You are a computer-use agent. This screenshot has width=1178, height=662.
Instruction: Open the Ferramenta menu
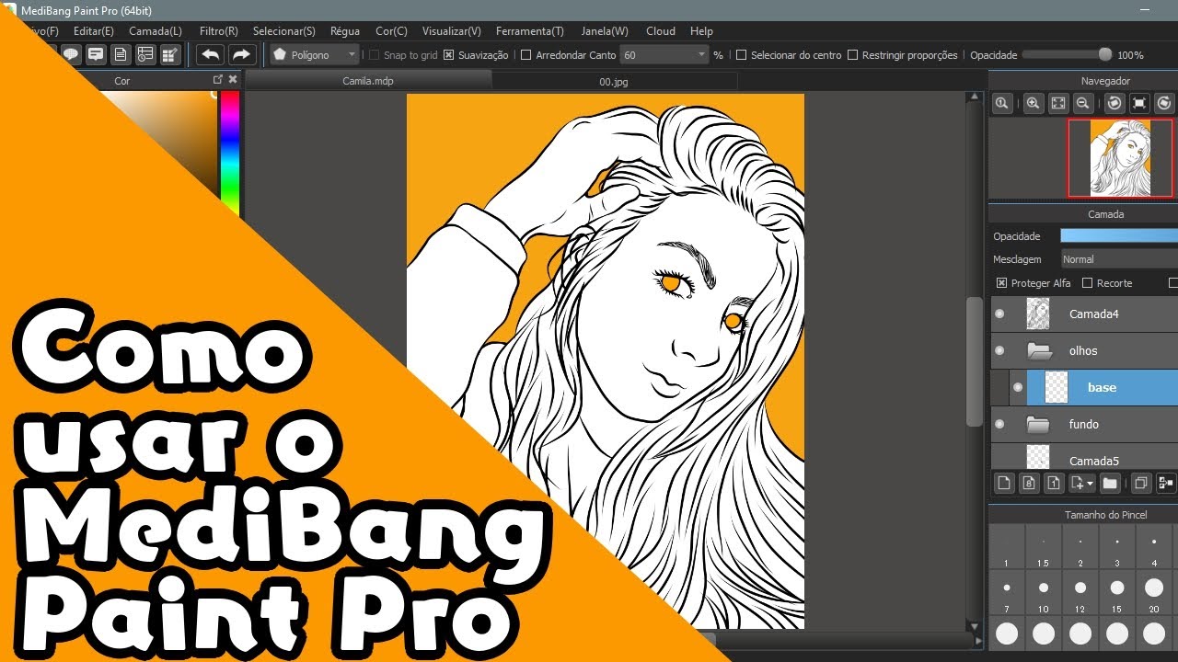pos(529,31)
